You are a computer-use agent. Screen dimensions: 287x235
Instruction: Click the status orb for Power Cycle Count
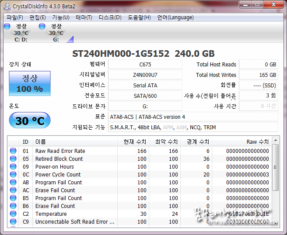pos(13,174)
